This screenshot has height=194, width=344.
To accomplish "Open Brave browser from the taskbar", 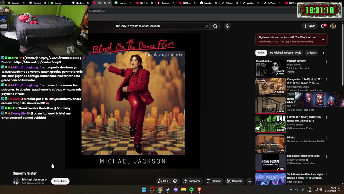I will tap(199, 190).
